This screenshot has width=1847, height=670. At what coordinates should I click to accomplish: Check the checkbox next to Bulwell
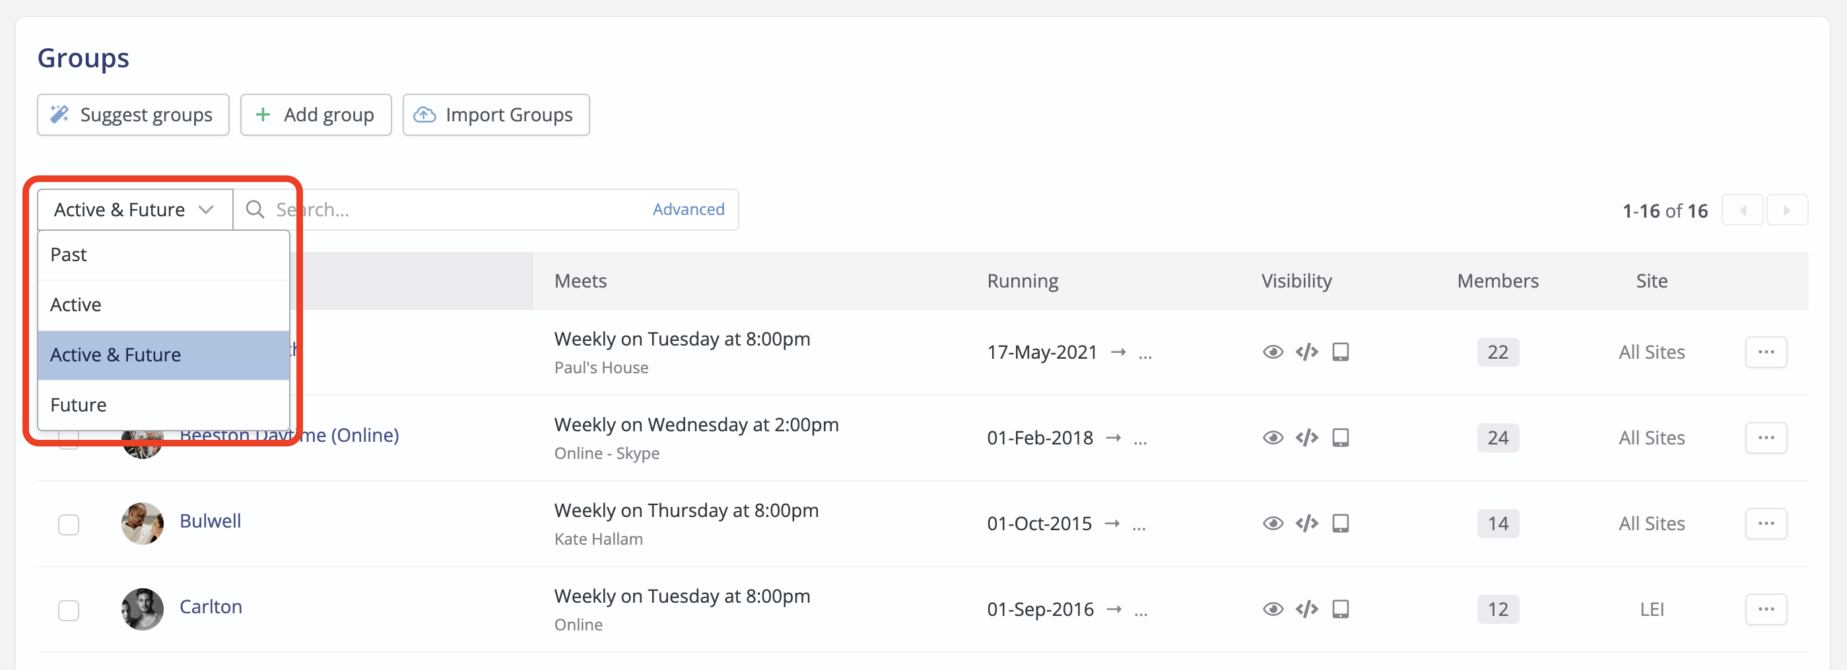68,524
